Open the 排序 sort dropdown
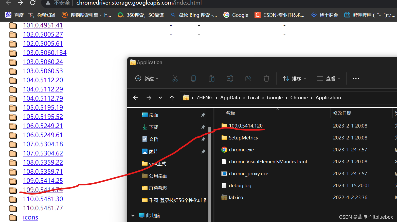397x222 pixels. pyautogui.click(x=295, y=78)
